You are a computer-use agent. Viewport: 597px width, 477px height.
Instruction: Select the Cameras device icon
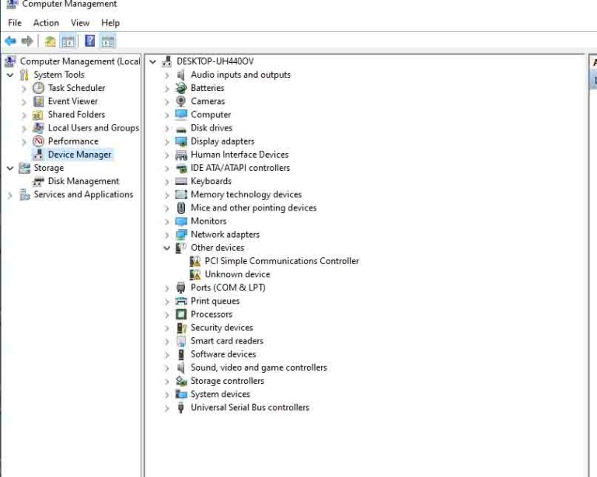click(181, 101)
